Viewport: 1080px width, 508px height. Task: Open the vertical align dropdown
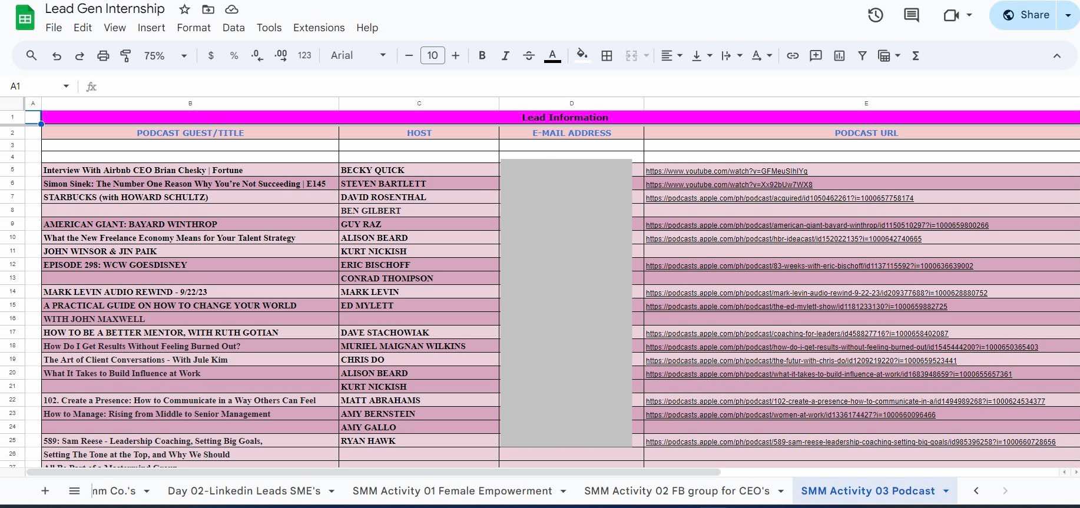point(702,56)
